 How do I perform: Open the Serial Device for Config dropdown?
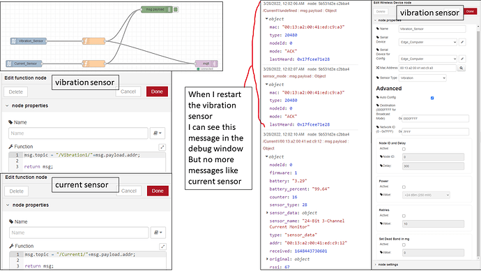click(x=428, y=59)
